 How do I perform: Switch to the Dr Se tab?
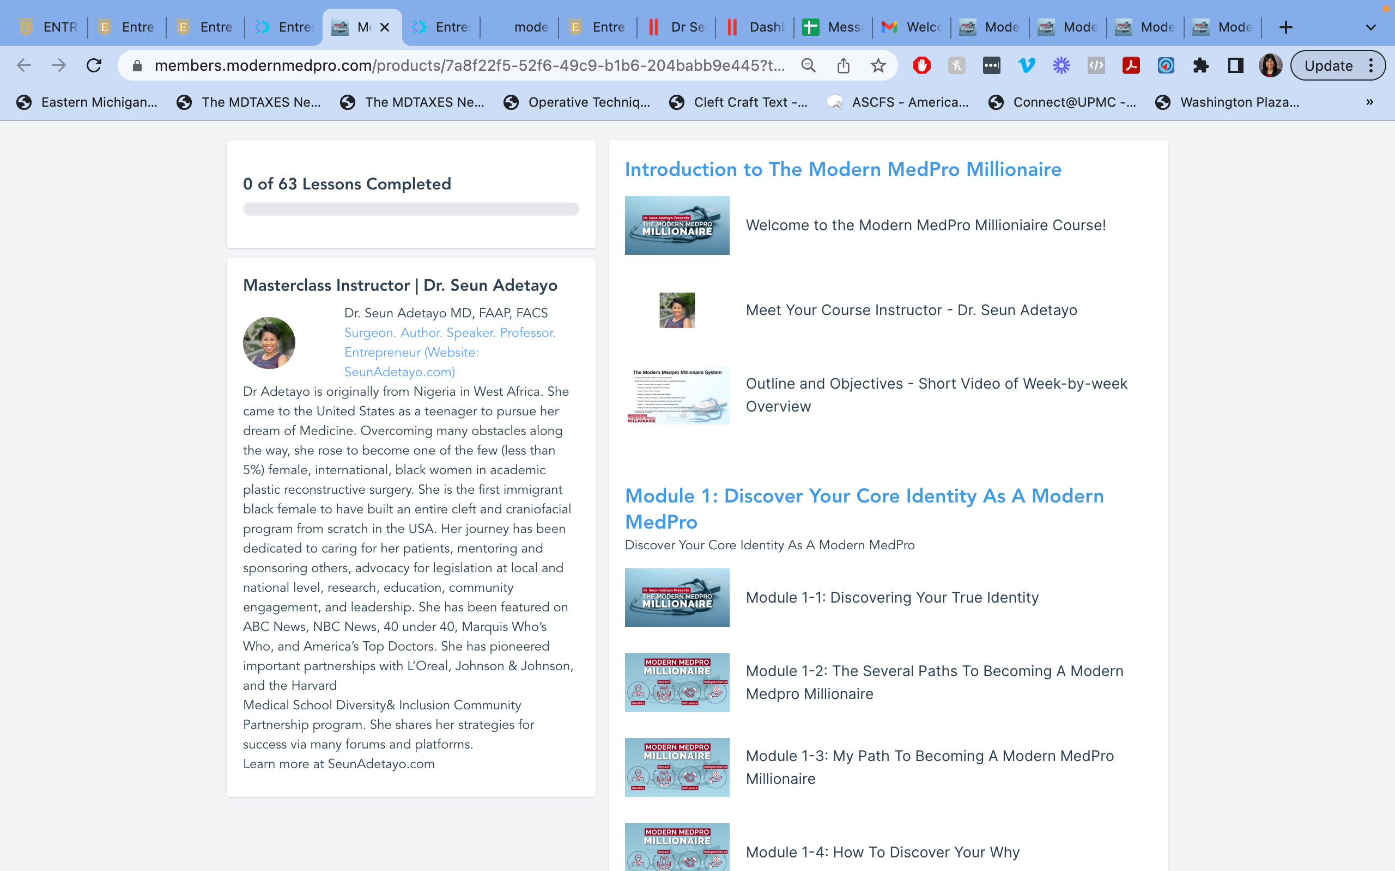[x=677, y=27]
